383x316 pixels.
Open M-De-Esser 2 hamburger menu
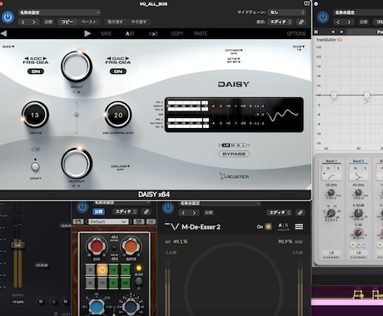(299, 226)
